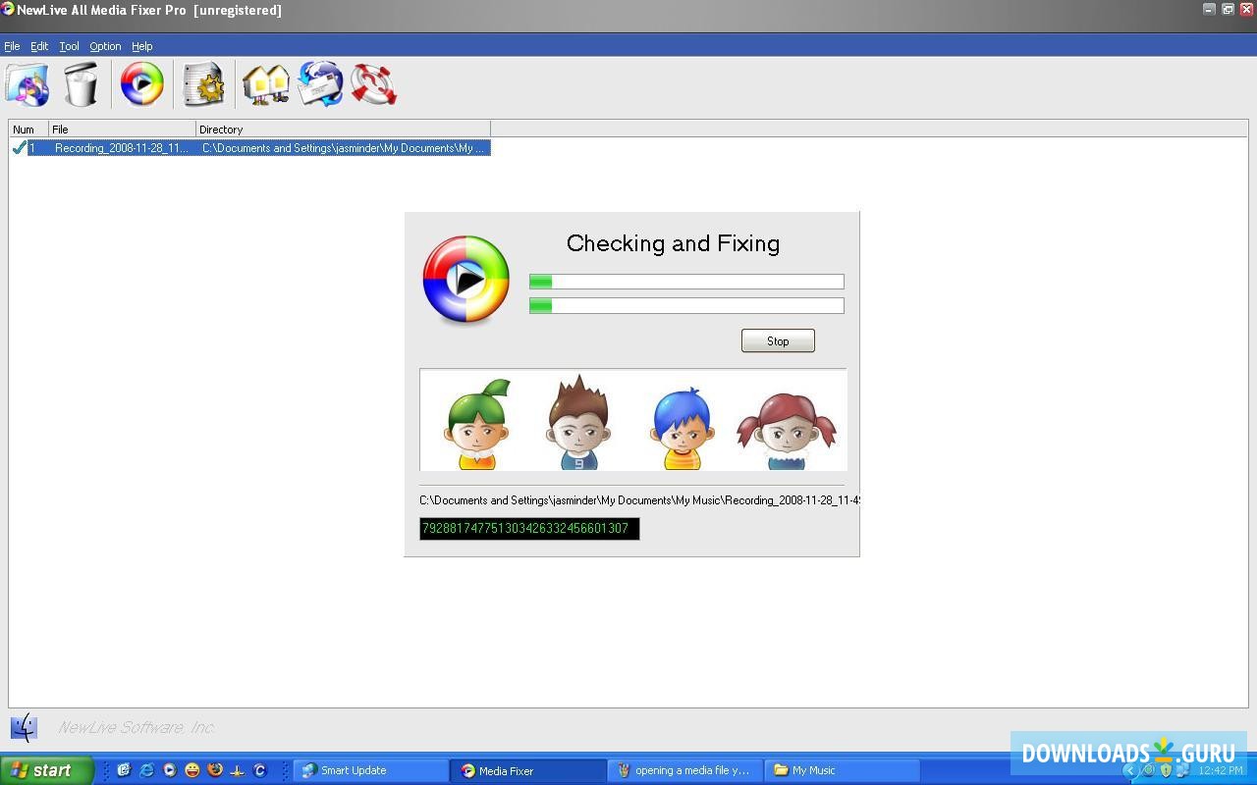
Task: Click the brown spiky-haired character avatar
Action: click(578, 422)
